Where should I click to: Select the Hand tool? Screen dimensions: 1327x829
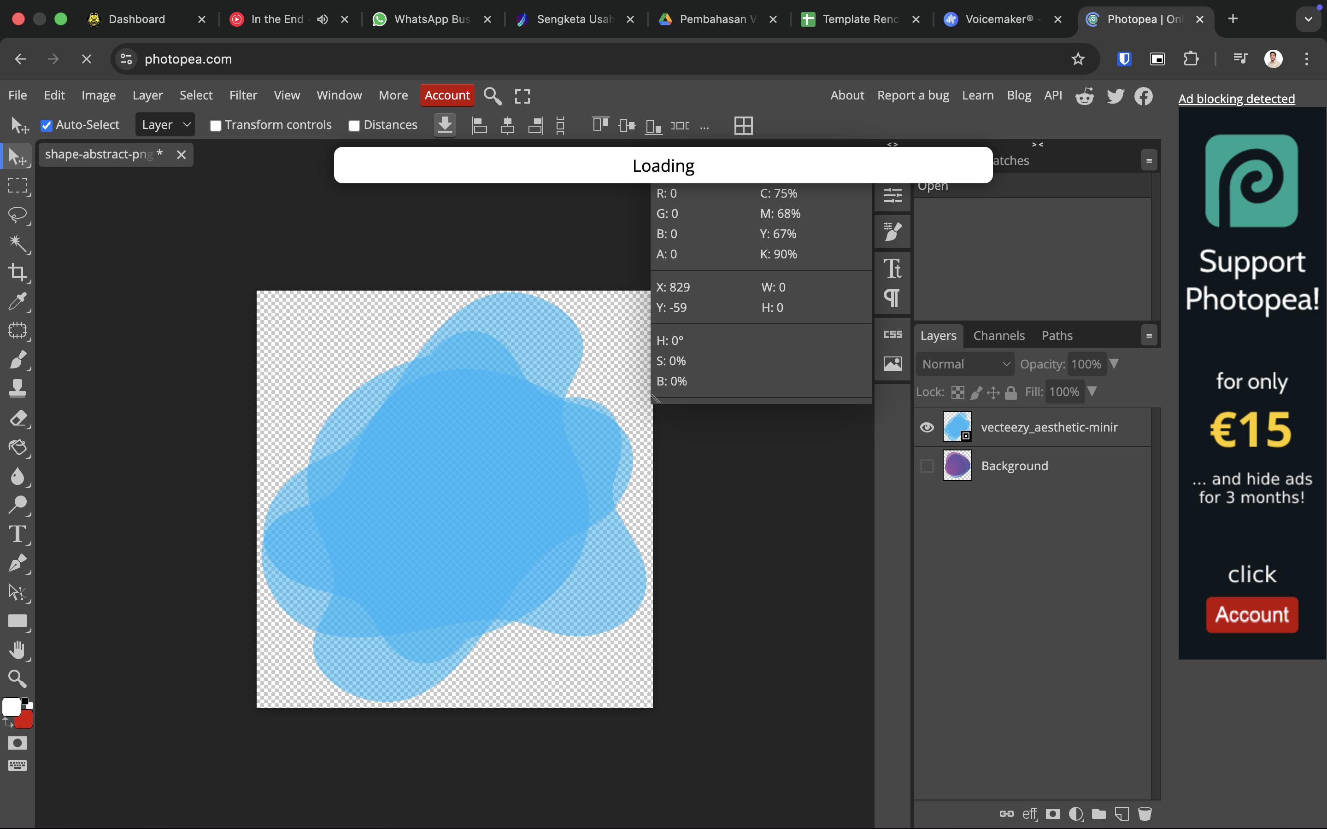[18, 650]
